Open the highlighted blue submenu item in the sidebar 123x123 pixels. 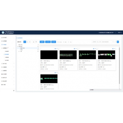pyautogui.click(x=7, y=54)
